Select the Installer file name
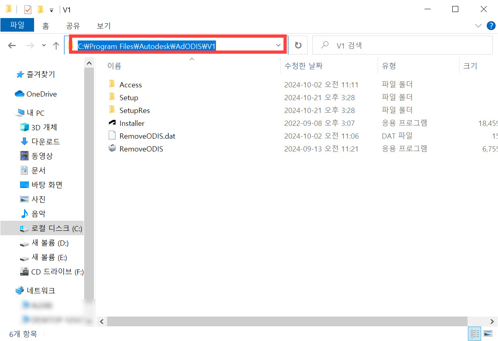The height and width of the screenshot is (341, 498). click(132, 123)
